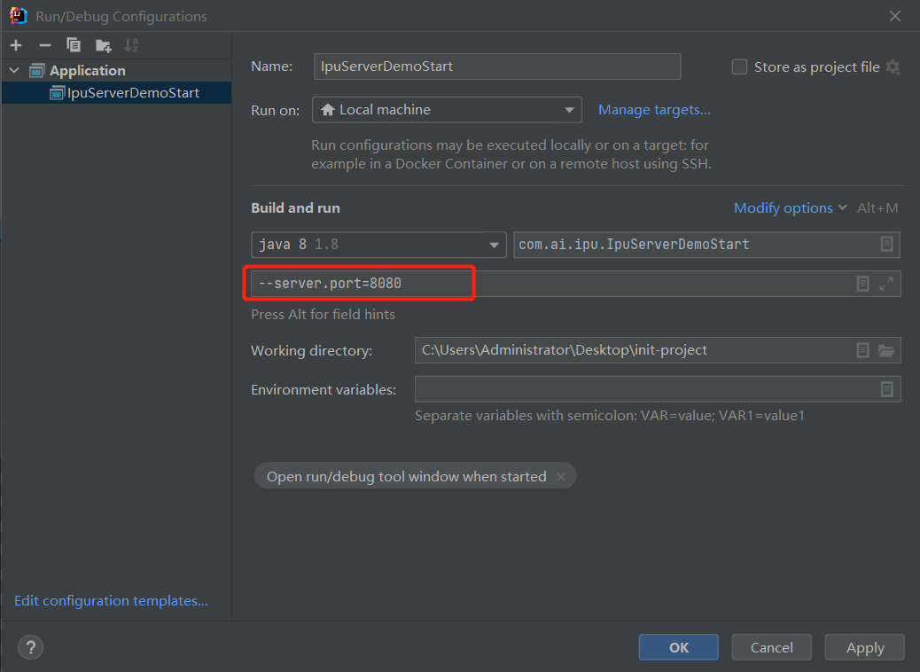Collapse the Application tree node

pos(14,71)
